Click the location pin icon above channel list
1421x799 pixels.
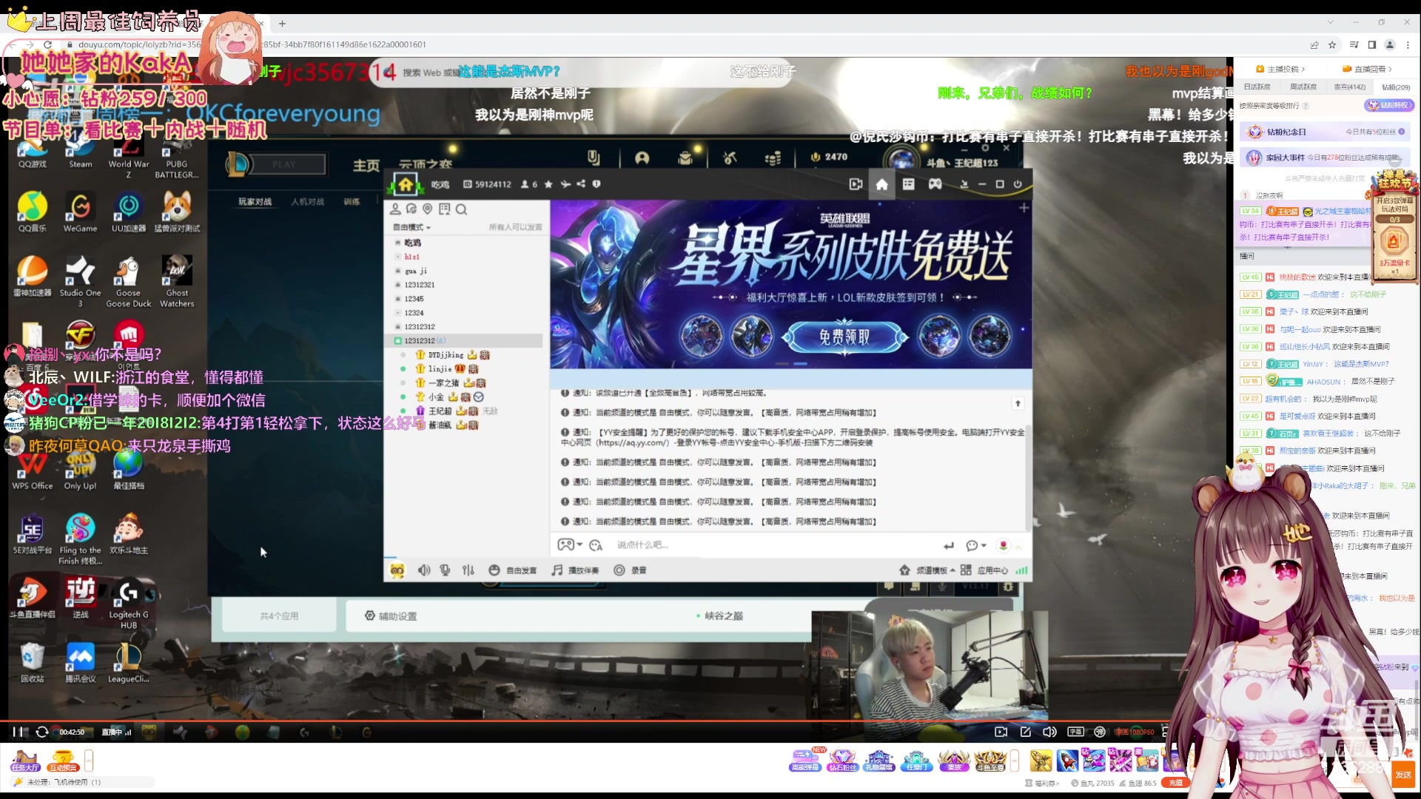pos(427,209)
